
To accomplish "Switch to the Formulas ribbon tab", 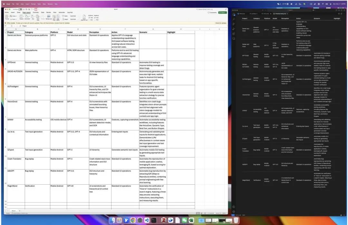I will coord(36,13).
